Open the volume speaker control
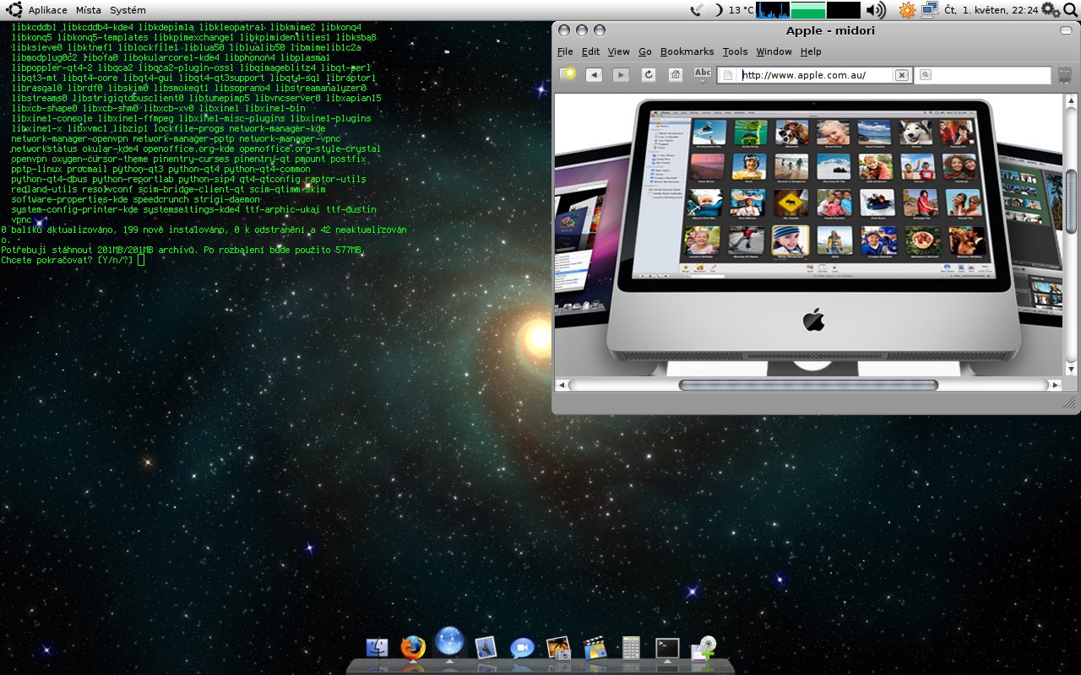 pyautogui.click(x=876, y=10)
